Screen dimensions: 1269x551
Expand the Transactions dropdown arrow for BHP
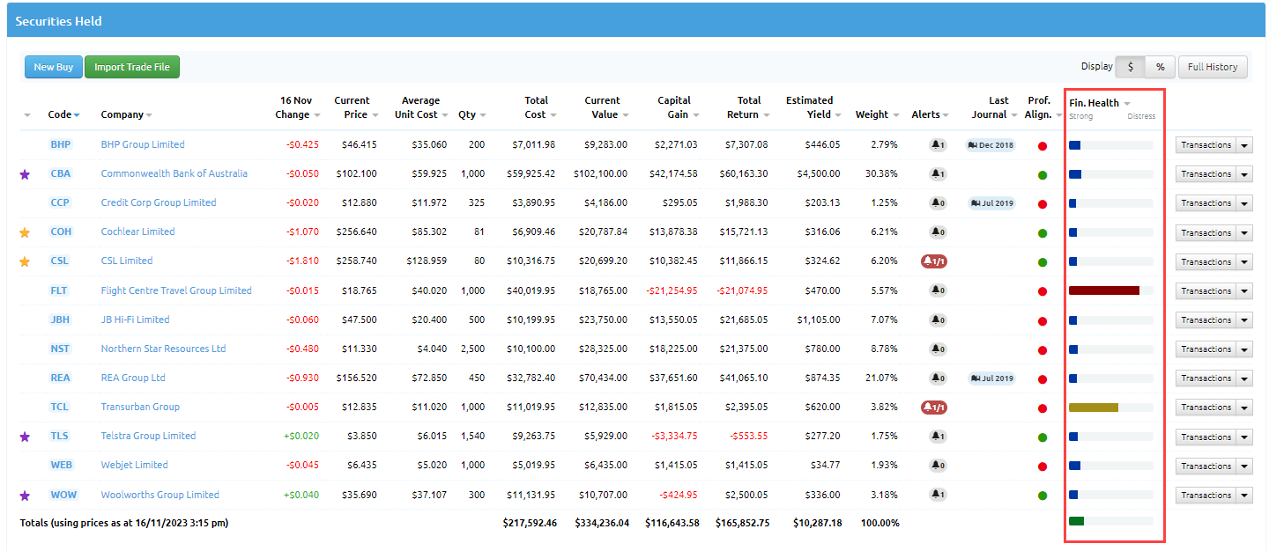tap(1244, 145)
